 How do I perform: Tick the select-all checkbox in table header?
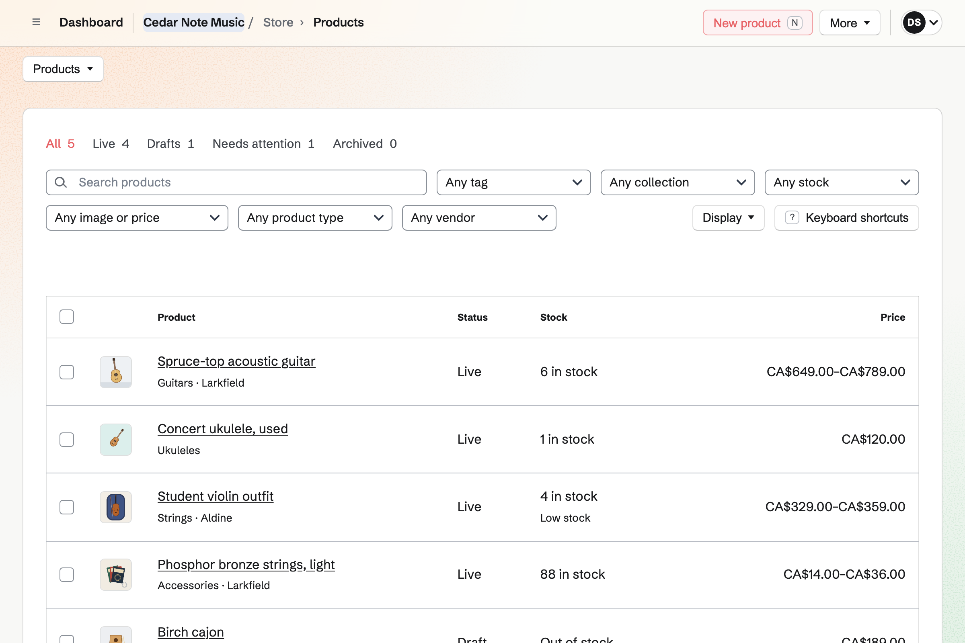(x=66, y=317)
